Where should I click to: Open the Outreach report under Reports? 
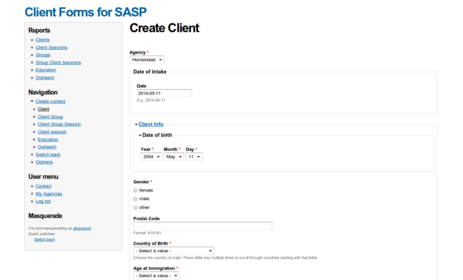[45, 78]
